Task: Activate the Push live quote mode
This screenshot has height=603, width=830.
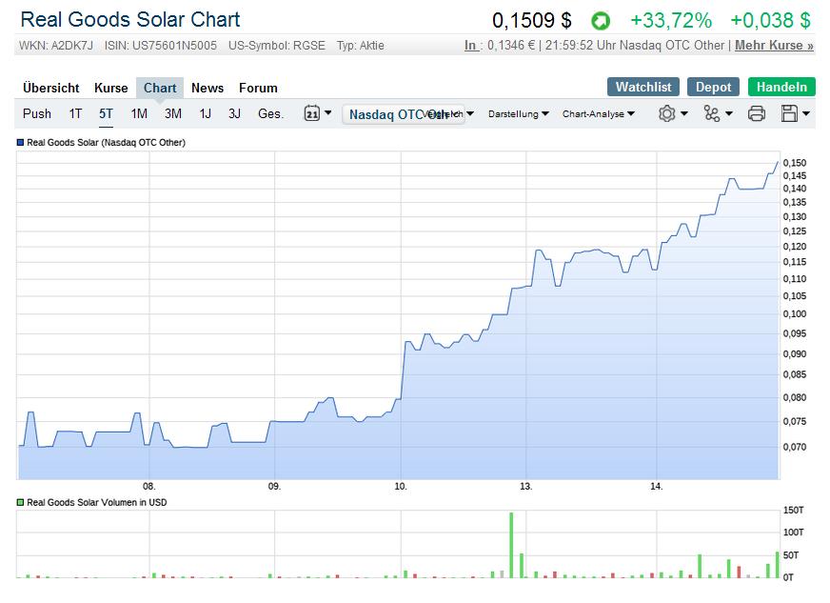Action: coord(36,113)
